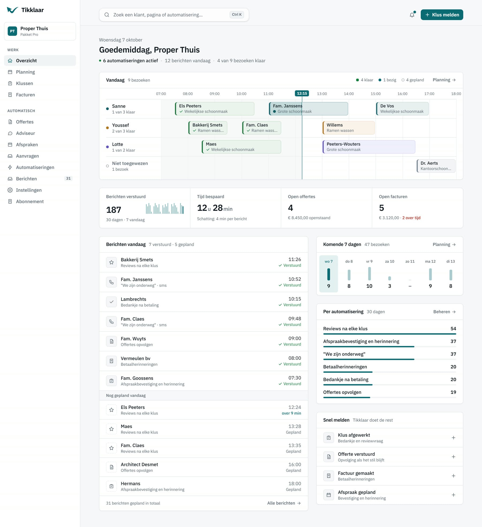Open Berichten in sidebar
The height and width of the screenshot is (527, 482).
pyautogui.click(x=40, y=179)
